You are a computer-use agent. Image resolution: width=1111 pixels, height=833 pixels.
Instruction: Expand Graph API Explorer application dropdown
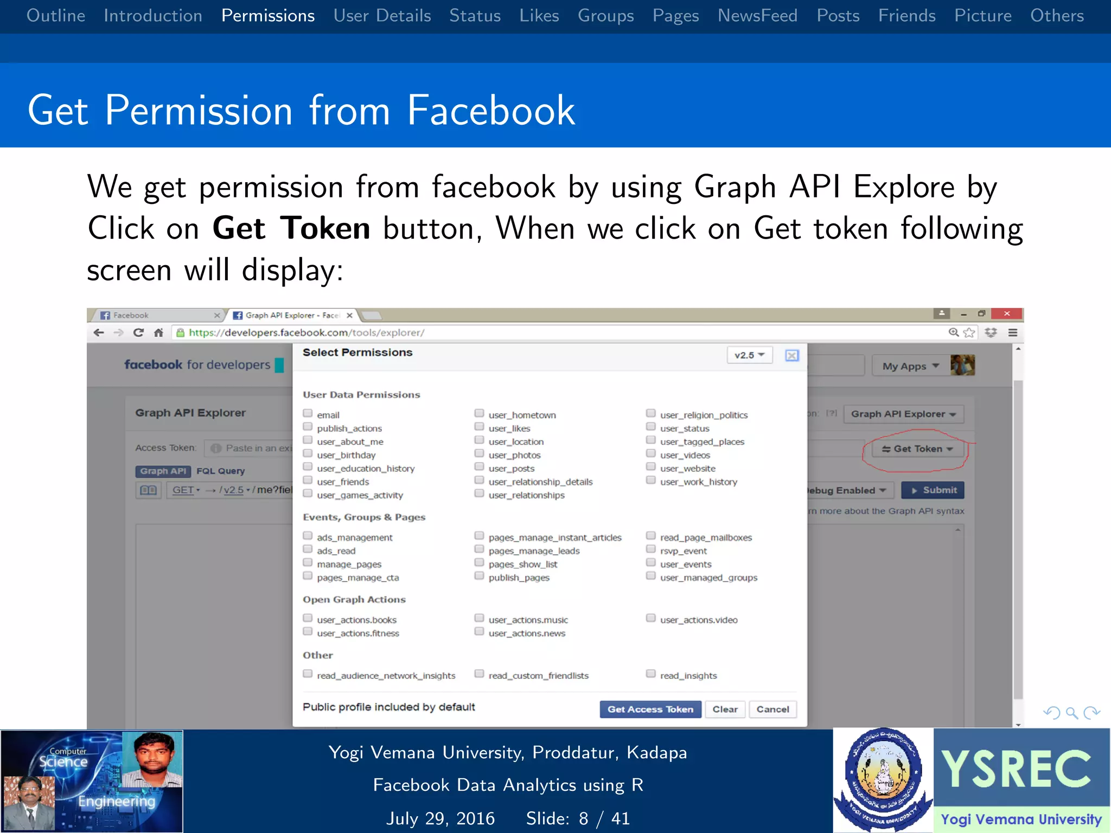(x=903, y=414)
